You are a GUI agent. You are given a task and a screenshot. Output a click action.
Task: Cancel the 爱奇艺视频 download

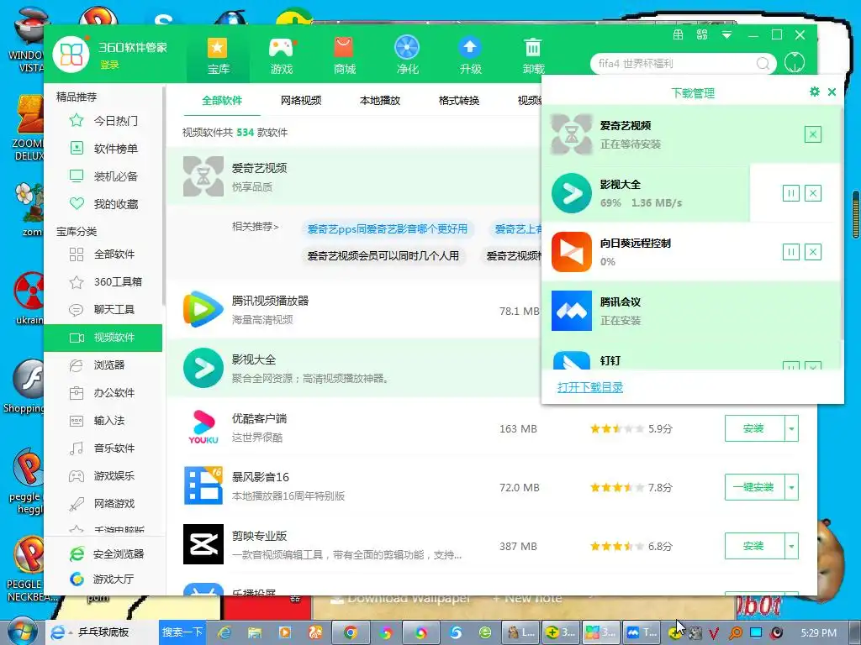pyautogui.click(x=813, y=134)
